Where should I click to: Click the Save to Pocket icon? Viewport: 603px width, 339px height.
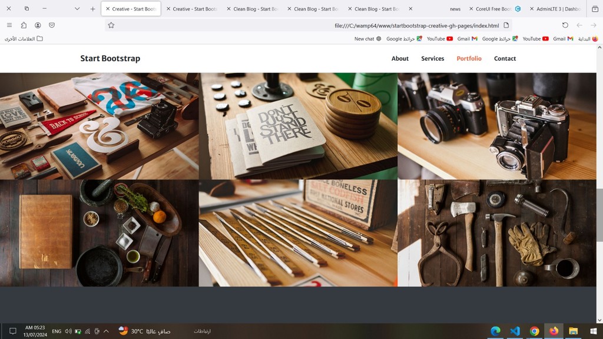52,25
